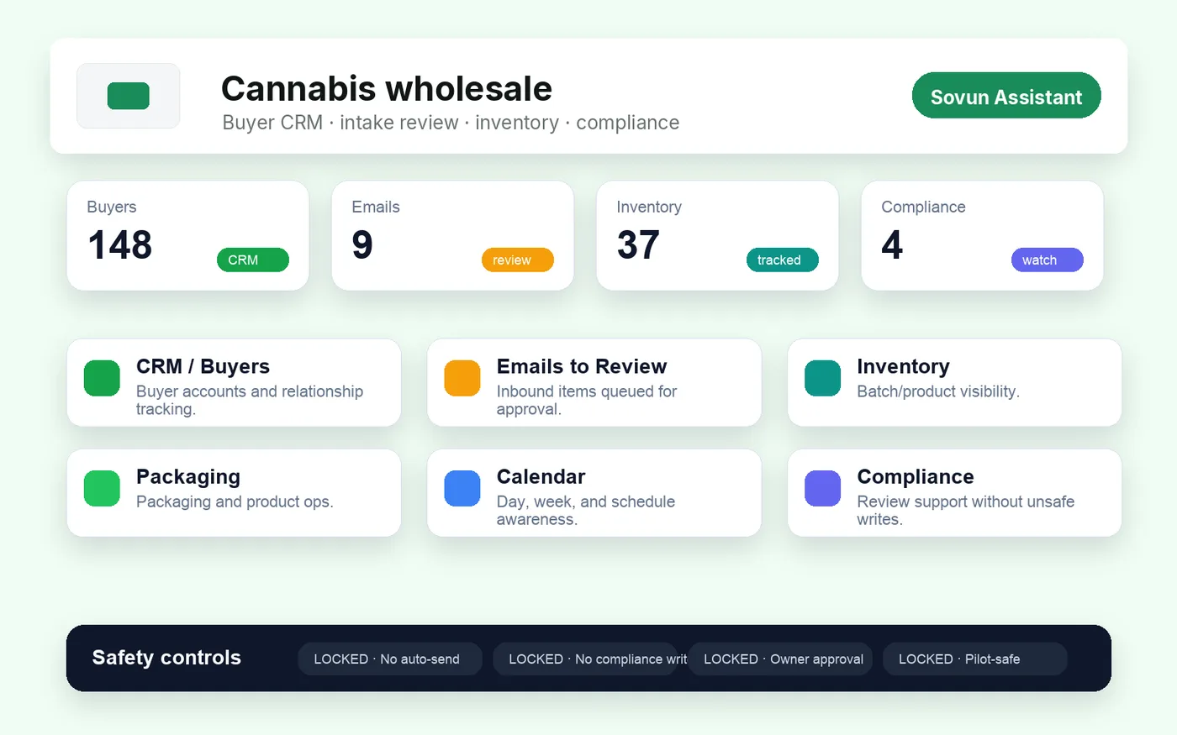1177x735 pixels.
Task: Select the Emails stat card showing 9
Action: coord(453,236)
